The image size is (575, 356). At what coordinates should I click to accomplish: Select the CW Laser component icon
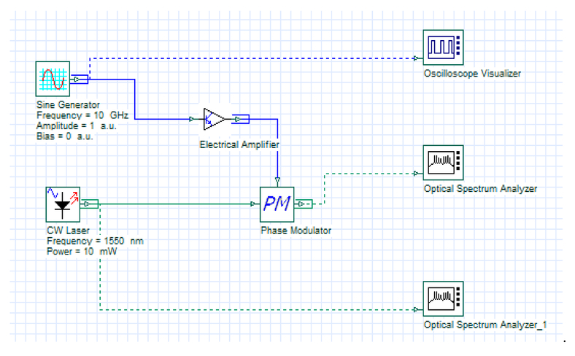coord(63,204)
